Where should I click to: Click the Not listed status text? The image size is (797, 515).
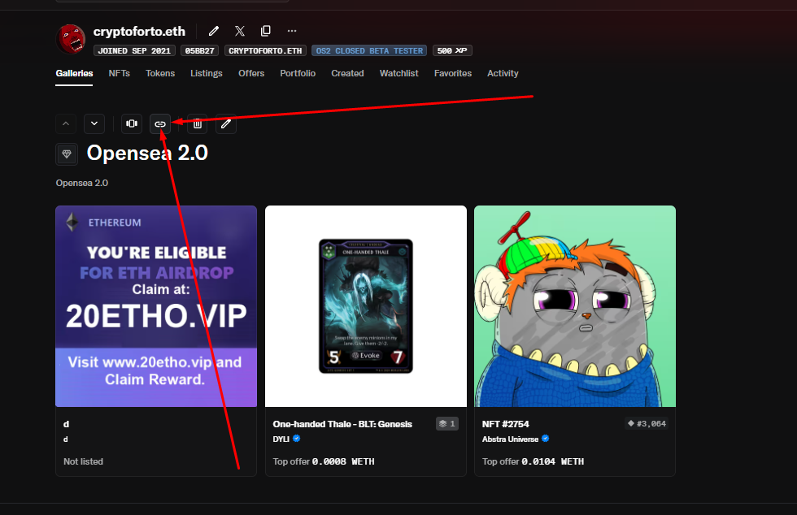pyautogui.click(x=83, y=461)
